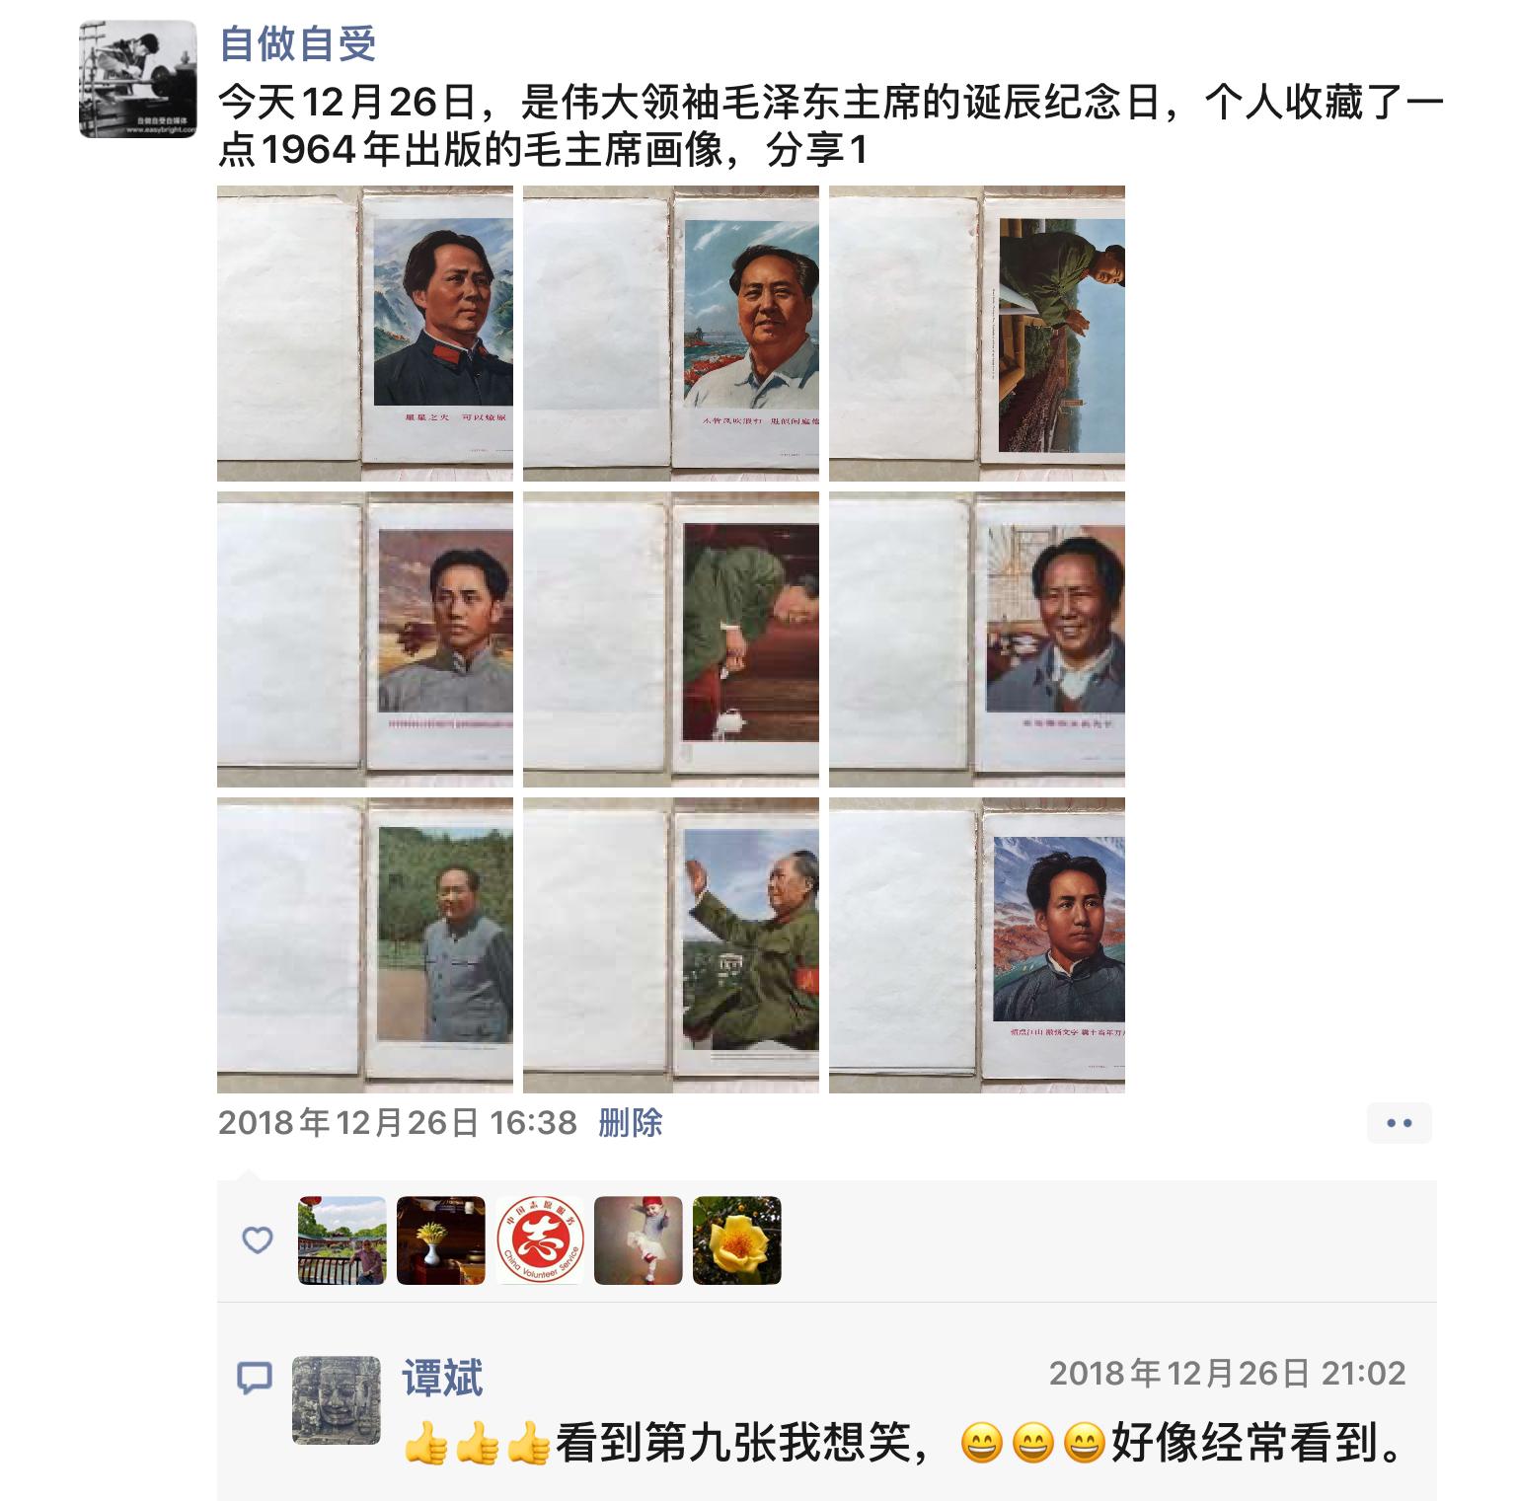Open first photo with mountain background portrait

[x=365, y=334]
